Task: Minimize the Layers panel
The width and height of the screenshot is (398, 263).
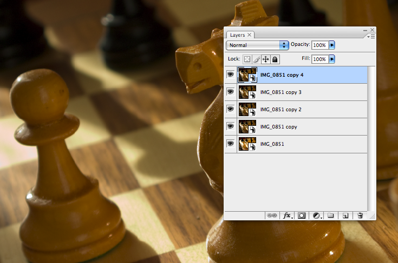Action: pos(365,30)
